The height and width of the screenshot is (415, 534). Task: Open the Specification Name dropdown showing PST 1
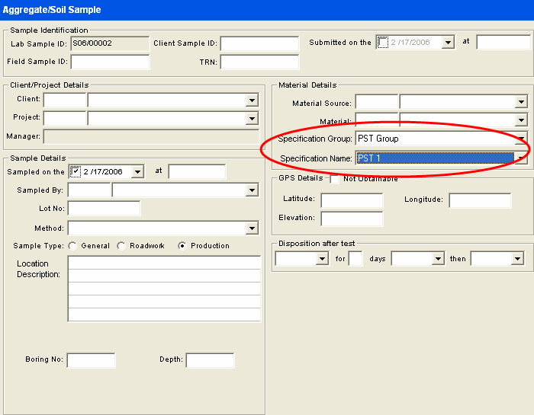(520, 158)
